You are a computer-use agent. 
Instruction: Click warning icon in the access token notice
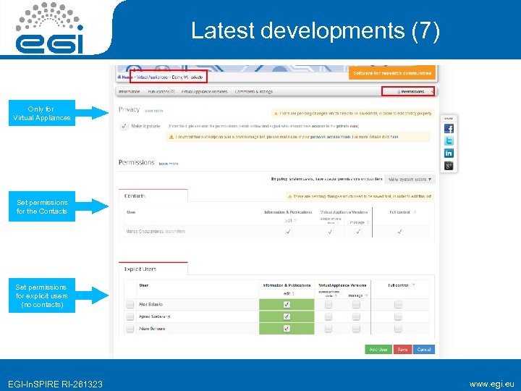(171, 137)
